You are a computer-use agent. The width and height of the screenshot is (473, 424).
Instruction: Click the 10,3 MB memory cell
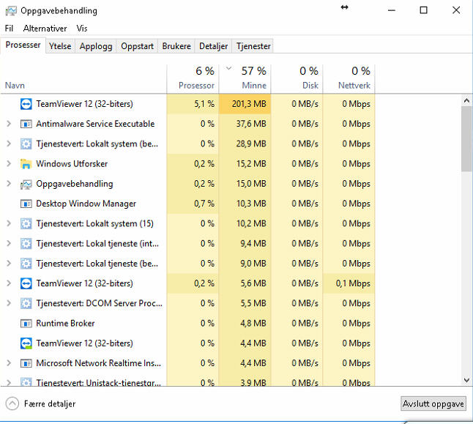coord(245,204)
